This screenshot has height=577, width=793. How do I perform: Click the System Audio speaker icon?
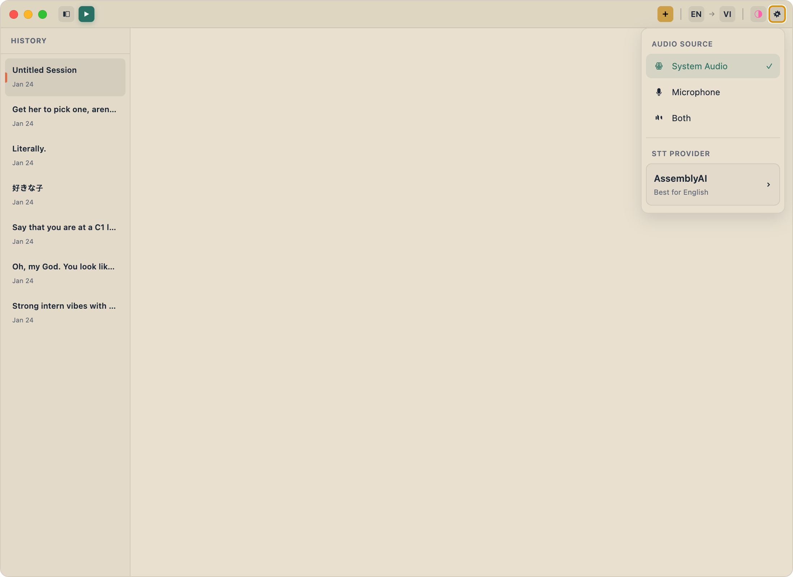point(659,66)
